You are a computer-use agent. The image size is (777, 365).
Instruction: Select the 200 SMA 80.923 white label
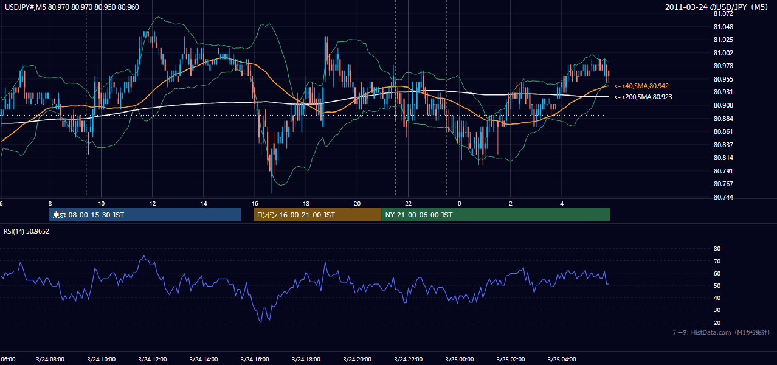pos(643,97)
